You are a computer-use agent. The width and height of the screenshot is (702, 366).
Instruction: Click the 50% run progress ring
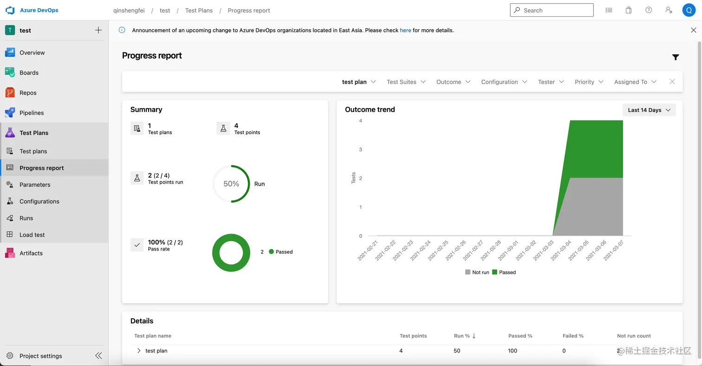click(x=231, y=184)
